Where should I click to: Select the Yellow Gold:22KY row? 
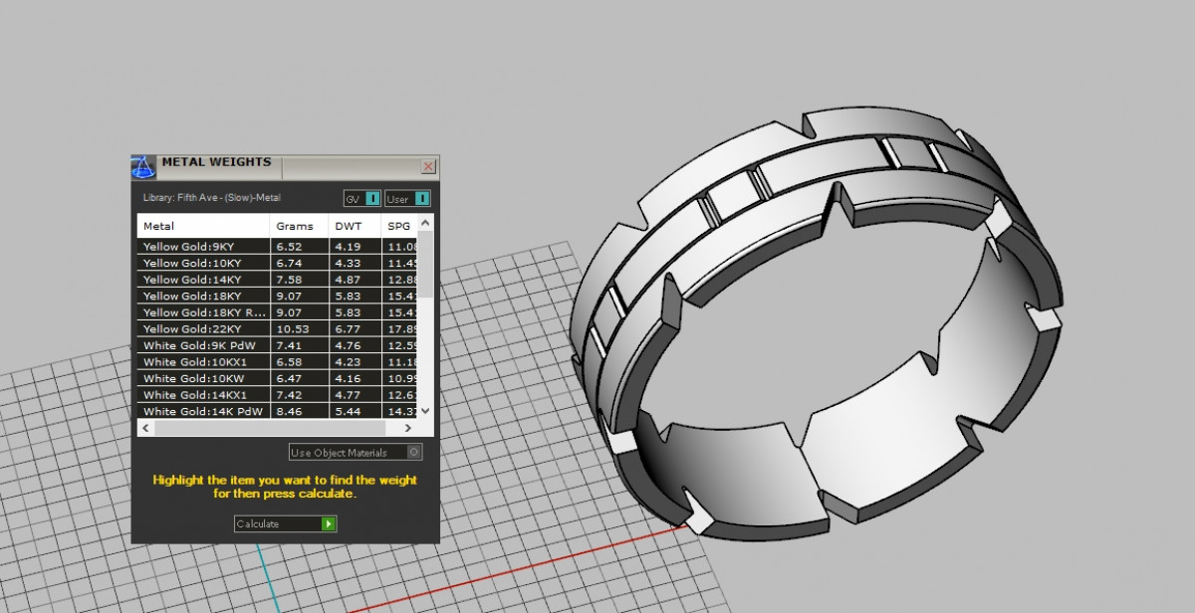pos(204,328)
